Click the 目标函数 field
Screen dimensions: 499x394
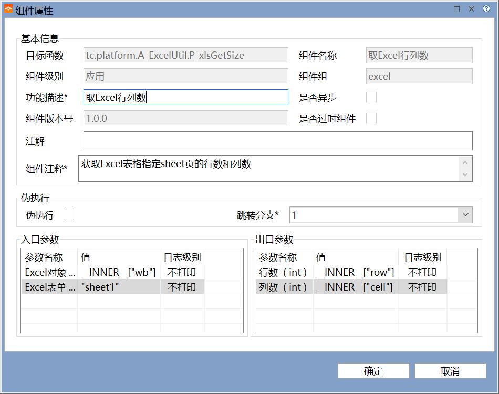click(186, 55)
